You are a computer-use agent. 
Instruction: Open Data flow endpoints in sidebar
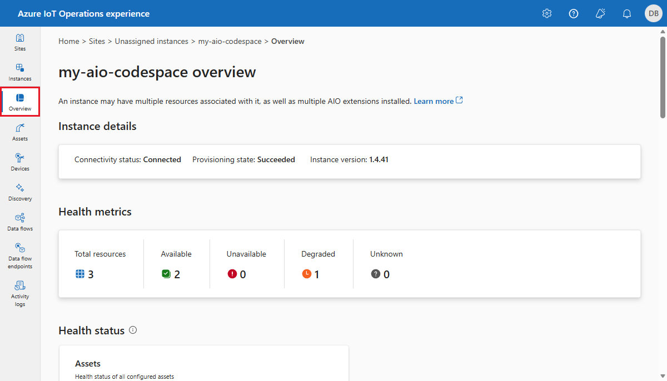[20, 255]
